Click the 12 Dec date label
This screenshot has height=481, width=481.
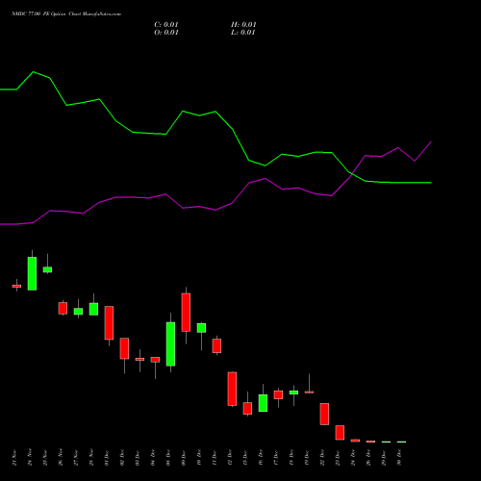click(x=230, y=458)
